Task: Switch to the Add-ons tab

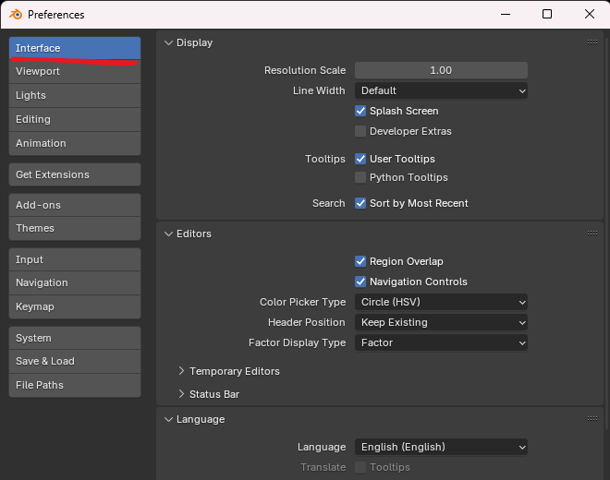Action: 75,205
